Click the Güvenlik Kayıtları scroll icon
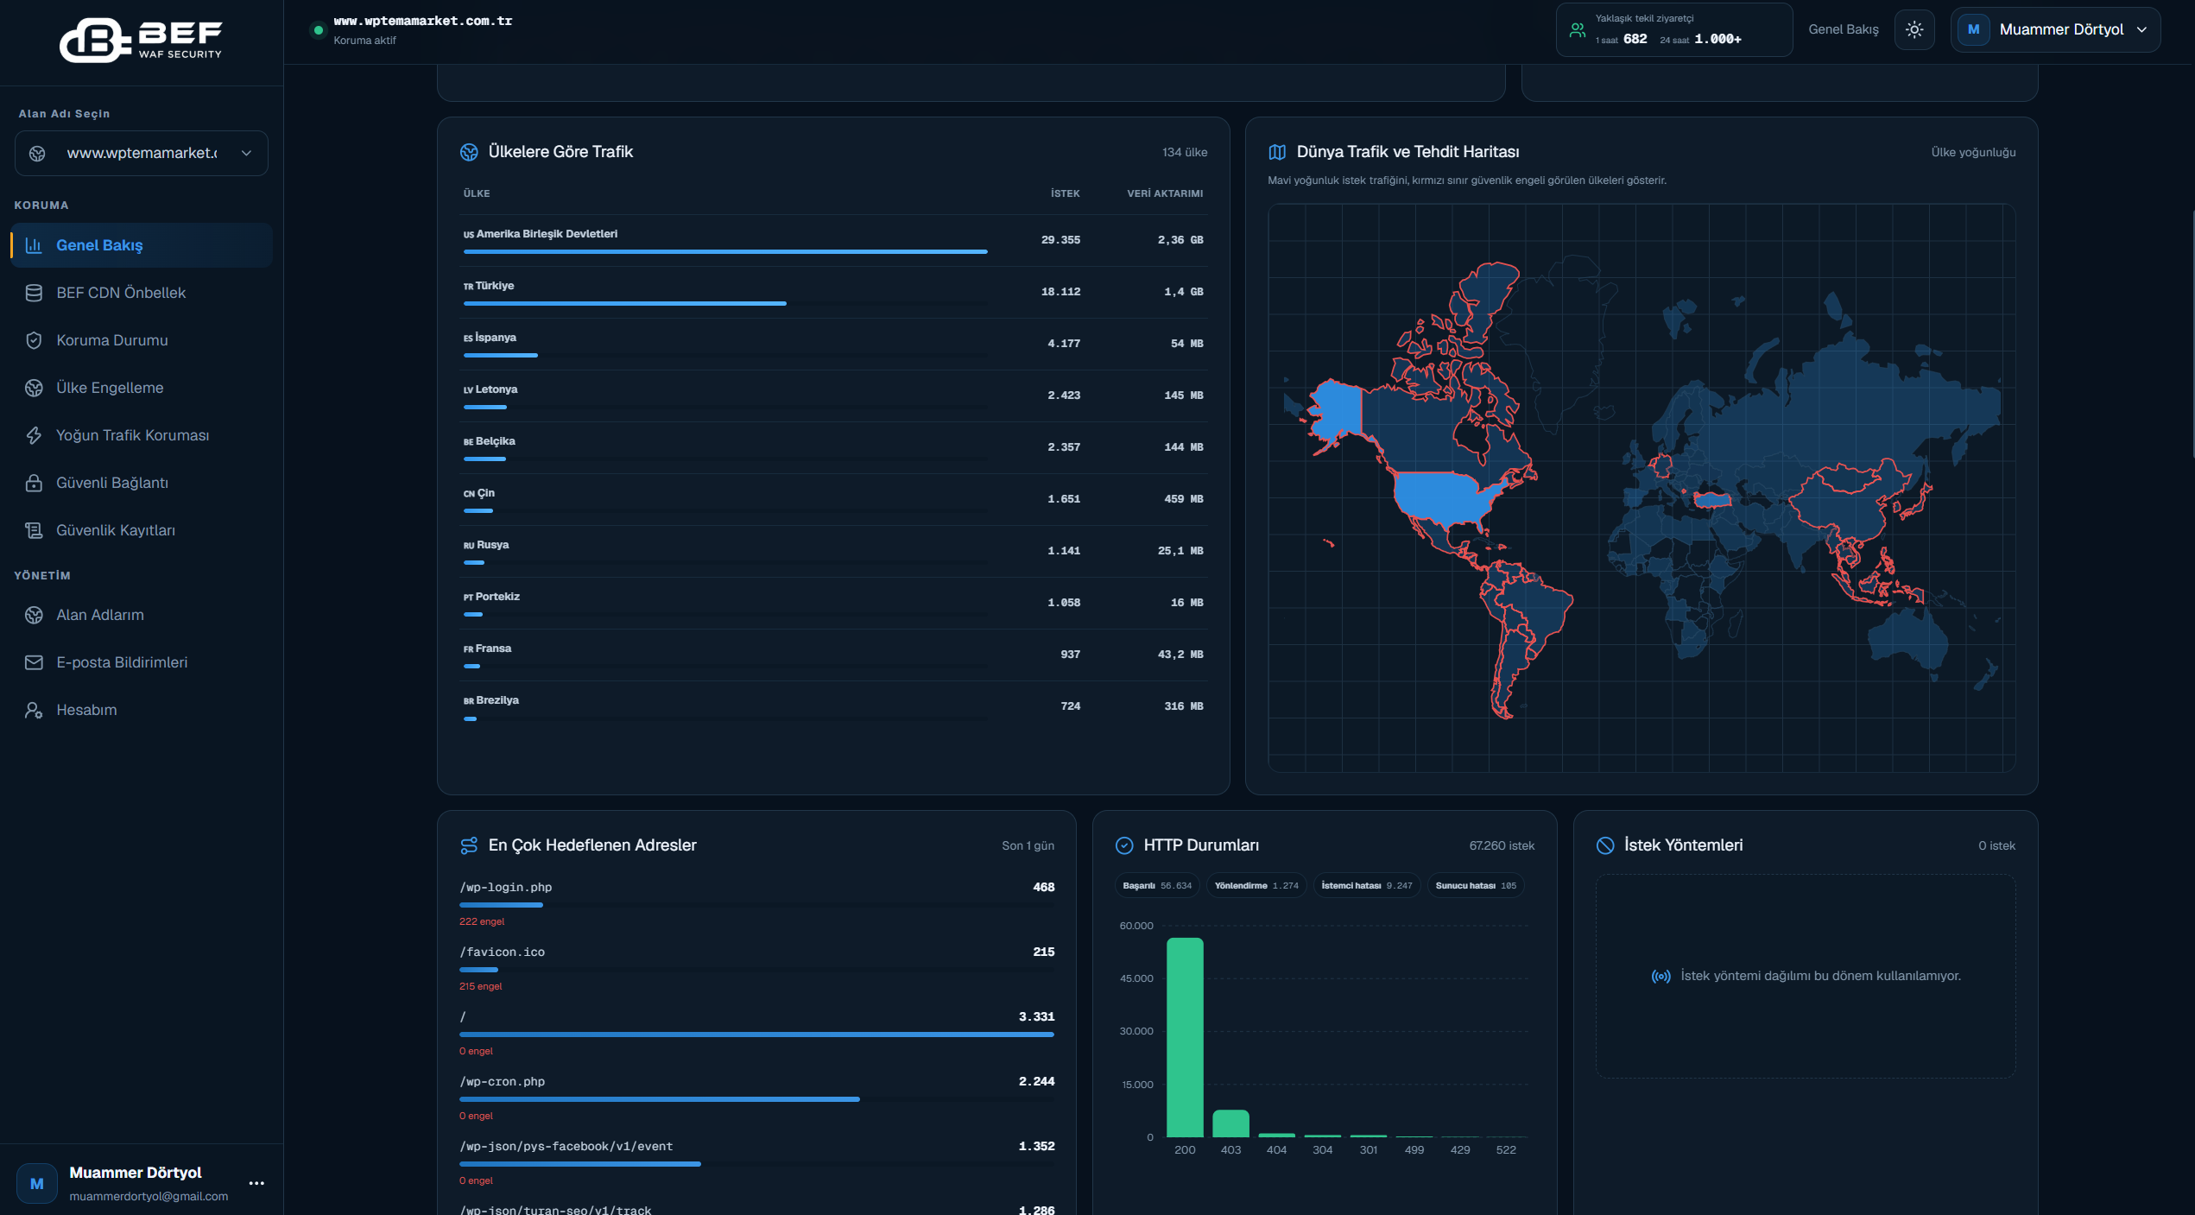Viewport: 2195px width, 1215px height. [34, 530]
